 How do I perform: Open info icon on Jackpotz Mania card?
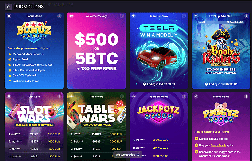coord(184,97)
